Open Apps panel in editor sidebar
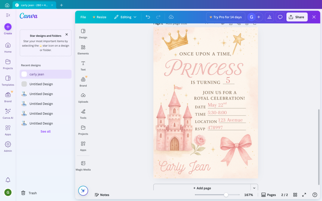 coord(83,147)
